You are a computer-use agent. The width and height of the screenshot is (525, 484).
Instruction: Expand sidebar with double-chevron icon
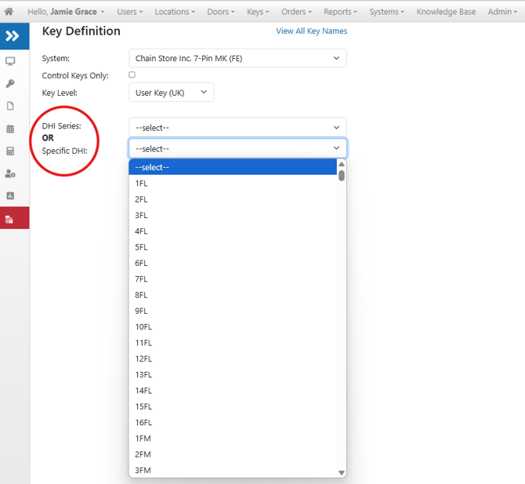point(13,36)
